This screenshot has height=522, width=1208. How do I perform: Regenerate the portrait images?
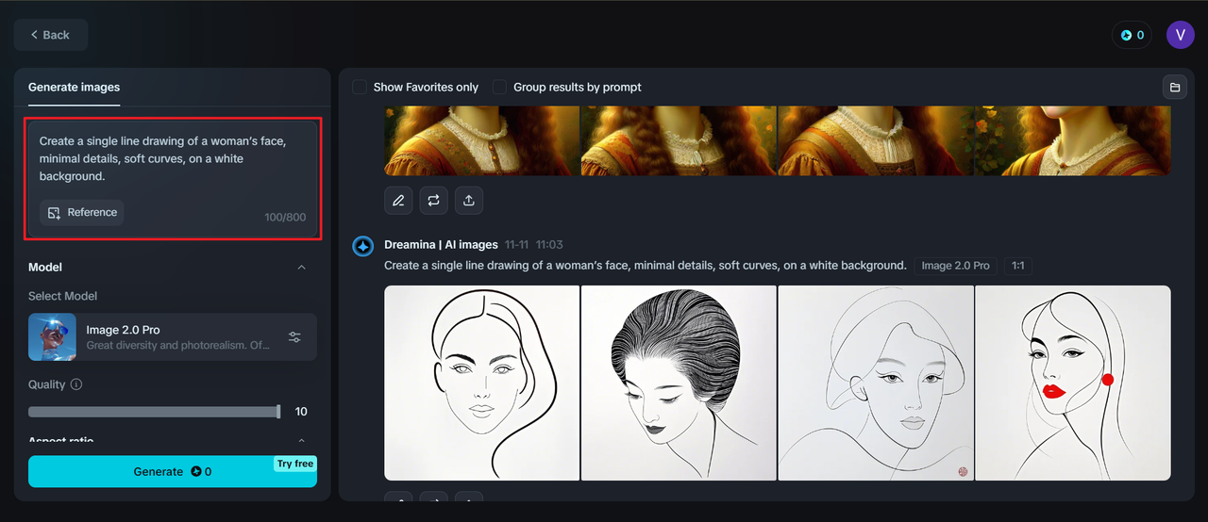point(433,200)
